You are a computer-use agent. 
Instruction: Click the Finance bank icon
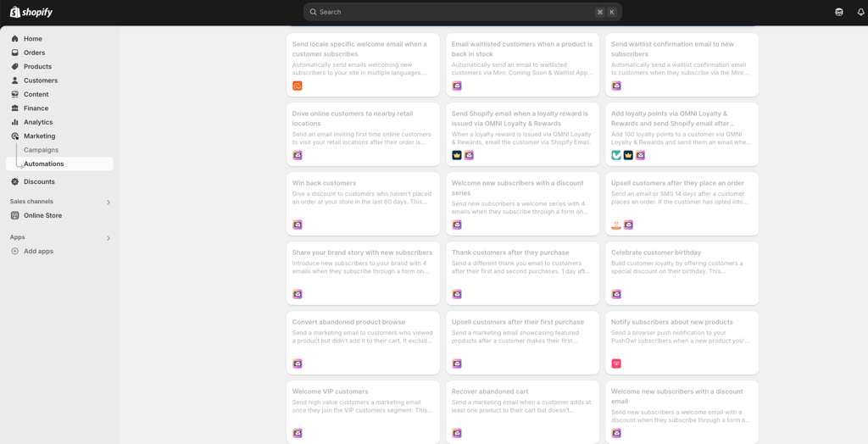pyautogui.click(x=15, y=108)
